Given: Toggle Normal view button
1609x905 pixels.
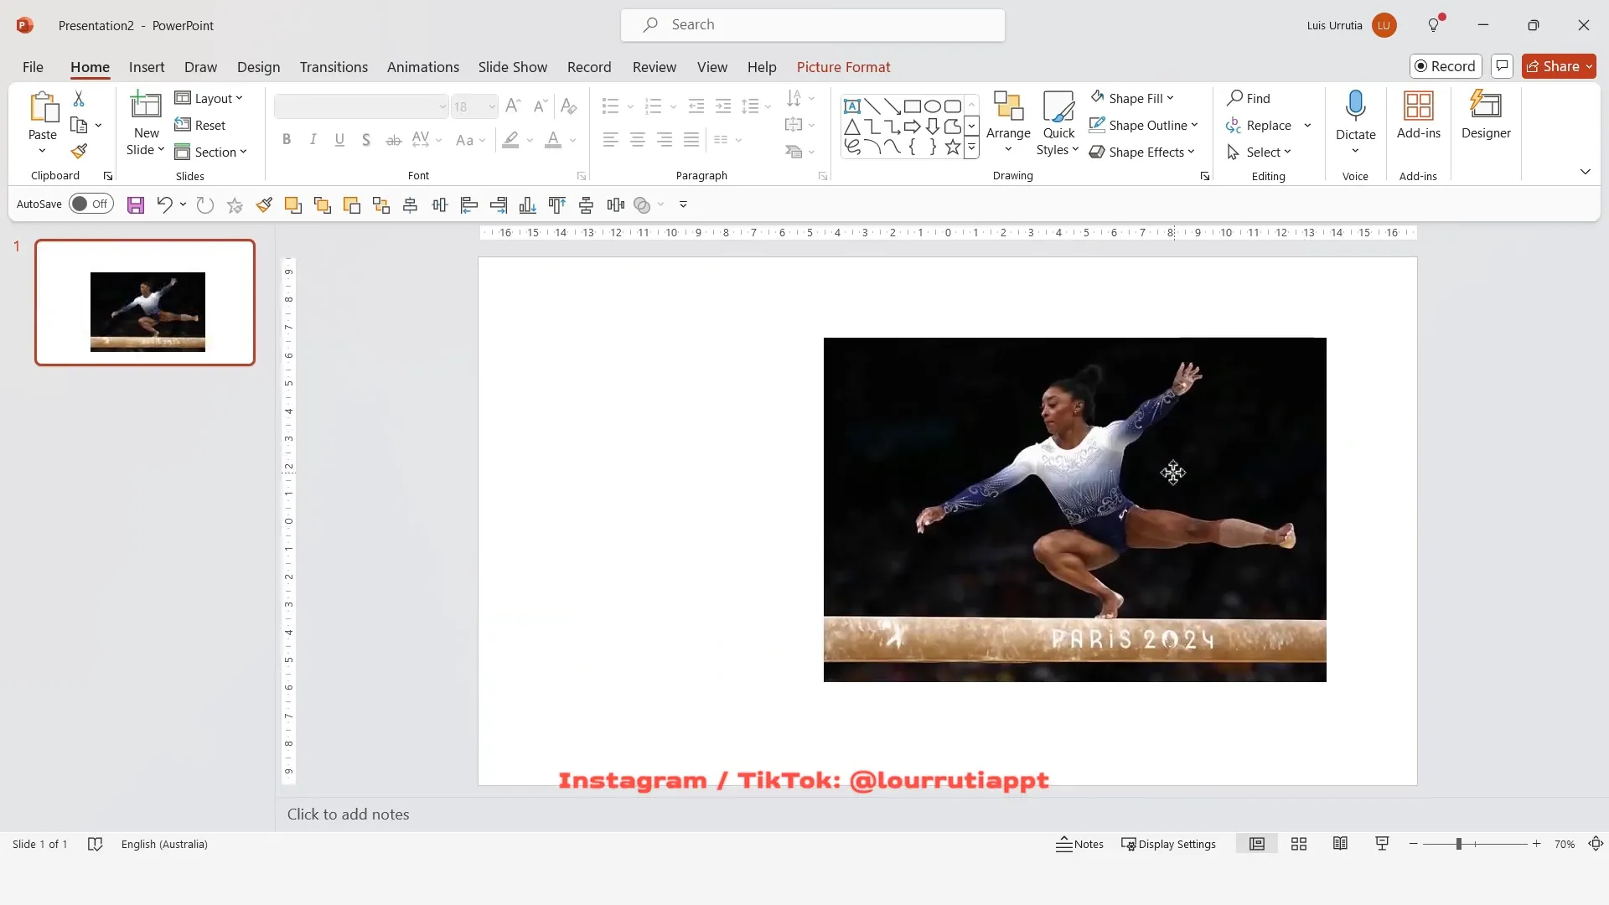Looking at the screenshot, I should click(1257, 845).
